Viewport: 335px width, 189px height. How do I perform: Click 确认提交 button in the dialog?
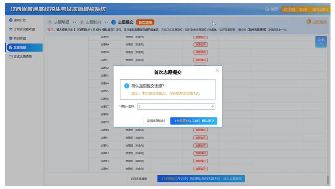click(194, 121)
